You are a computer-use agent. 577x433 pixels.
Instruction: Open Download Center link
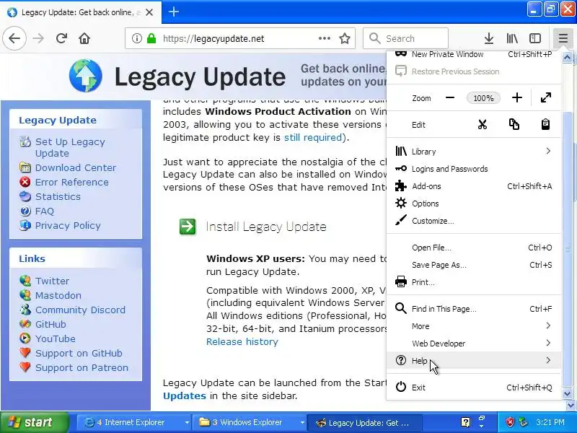pos(76,167)
